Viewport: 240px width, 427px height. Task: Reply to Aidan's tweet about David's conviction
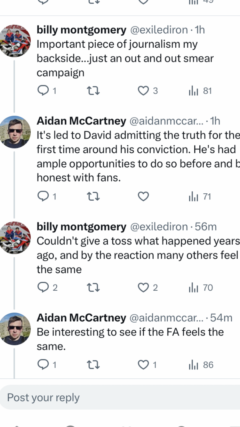click(x=43, y=196)
